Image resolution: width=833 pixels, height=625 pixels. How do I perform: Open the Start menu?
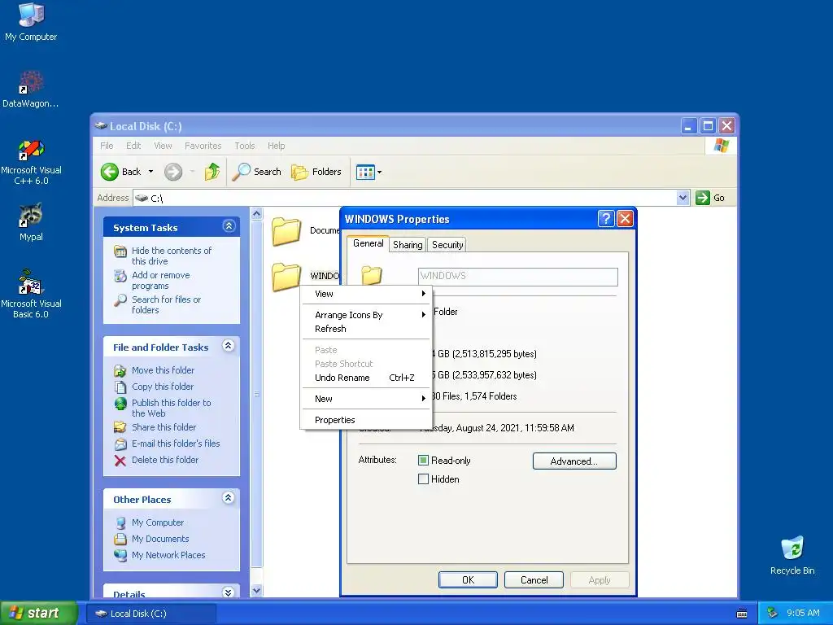(x=38, y=614)
